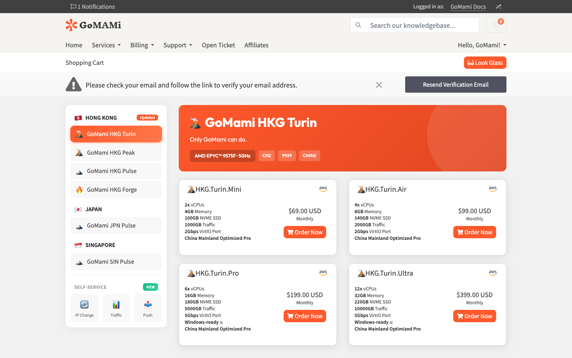Click the search magnifier icon
This screenshot has width=572, height=358.
[358, 25]
